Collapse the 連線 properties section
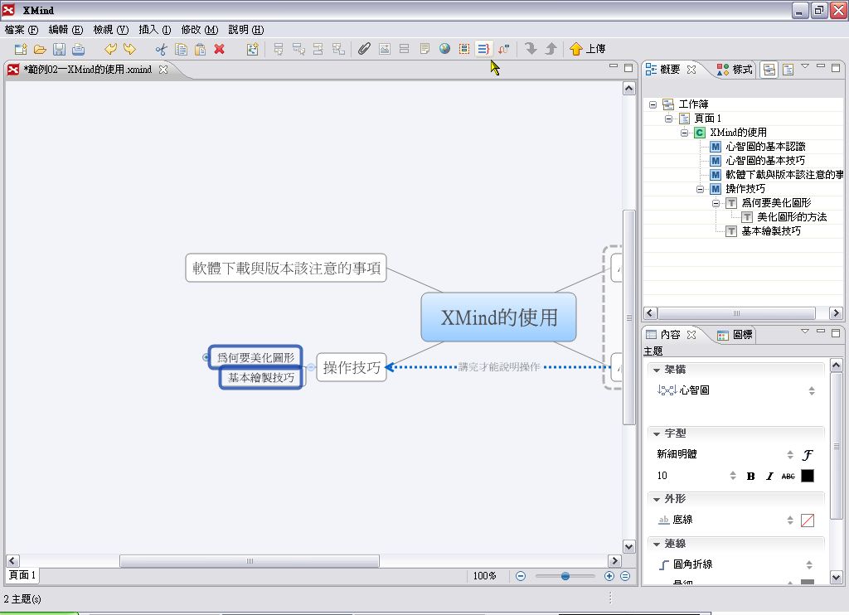 [657, 544]
